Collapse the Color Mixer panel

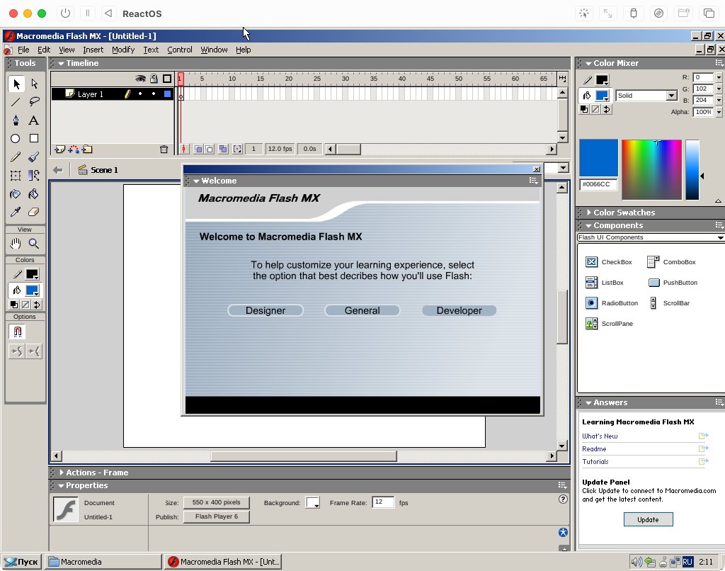pyautogui.click(x=588, y=63)
